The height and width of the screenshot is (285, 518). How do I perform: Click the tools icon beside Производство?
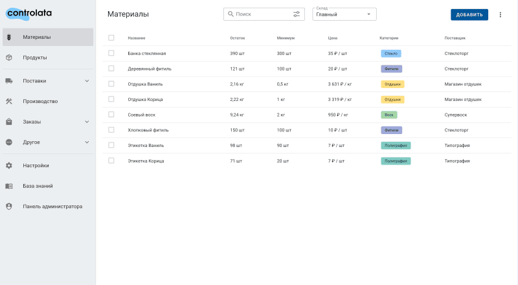point(9,101)
